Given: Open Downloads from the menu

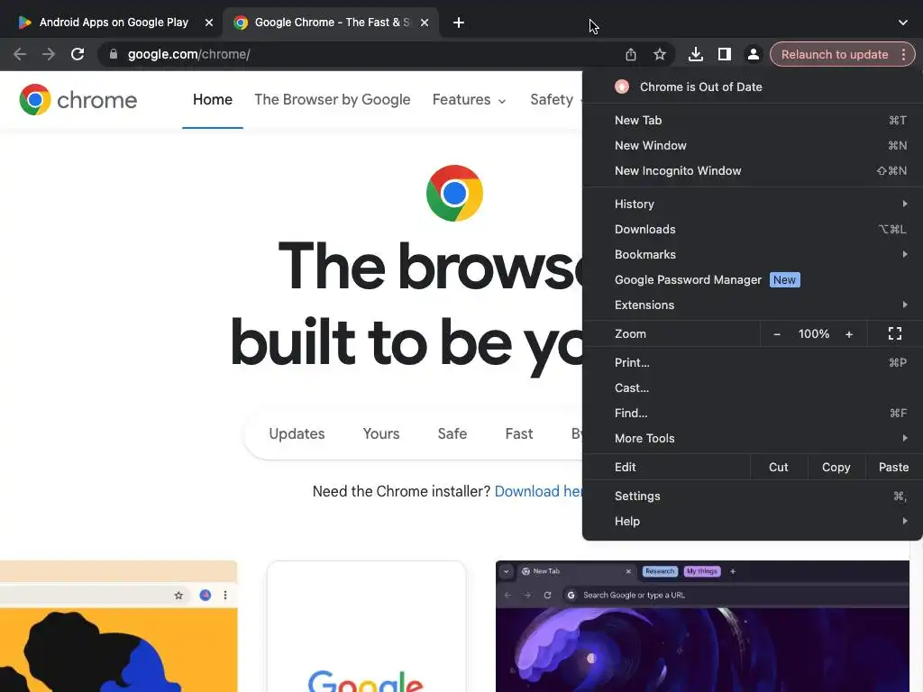Looking at the screenshot, I should pyautogui.click(x=753, y=230).
